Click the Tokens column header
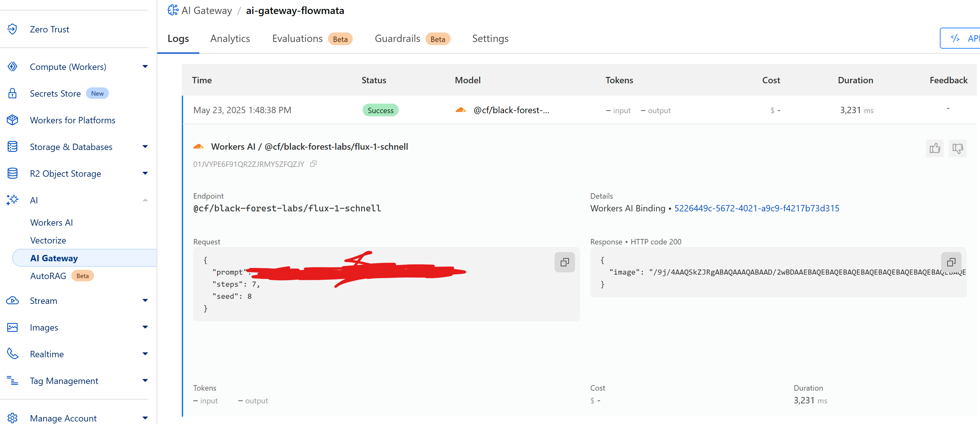980x424 pixels. tap(619, 80)
